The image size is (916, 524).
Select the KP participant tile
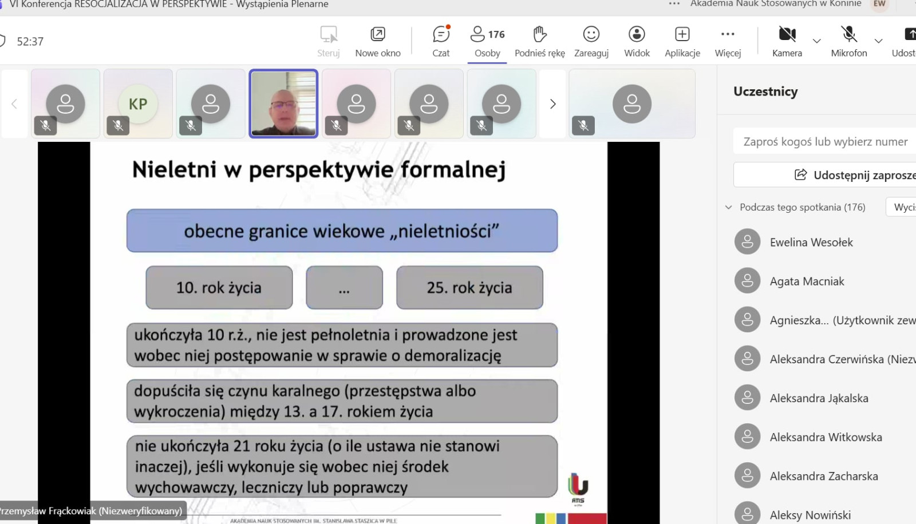coord(138,104)
